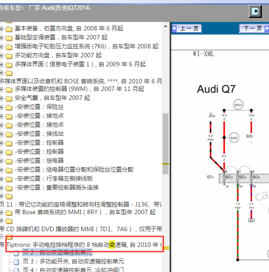Collapse the Tiptronic 8 档自动变速箱 folder

(1, 236)
